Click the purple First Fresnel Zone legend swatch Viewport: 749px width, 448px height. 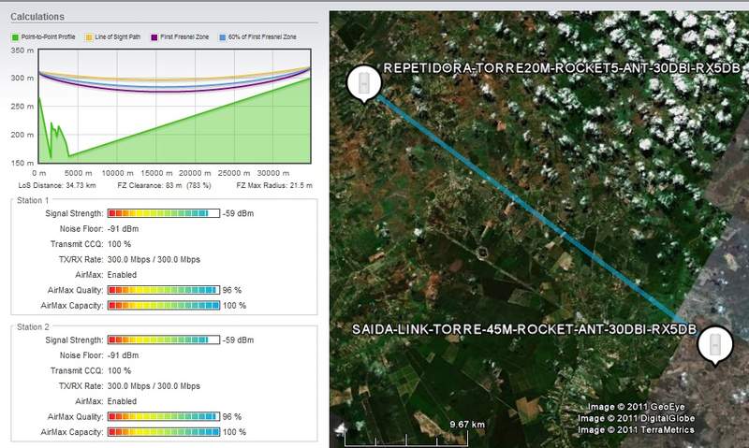pos(154,37)
